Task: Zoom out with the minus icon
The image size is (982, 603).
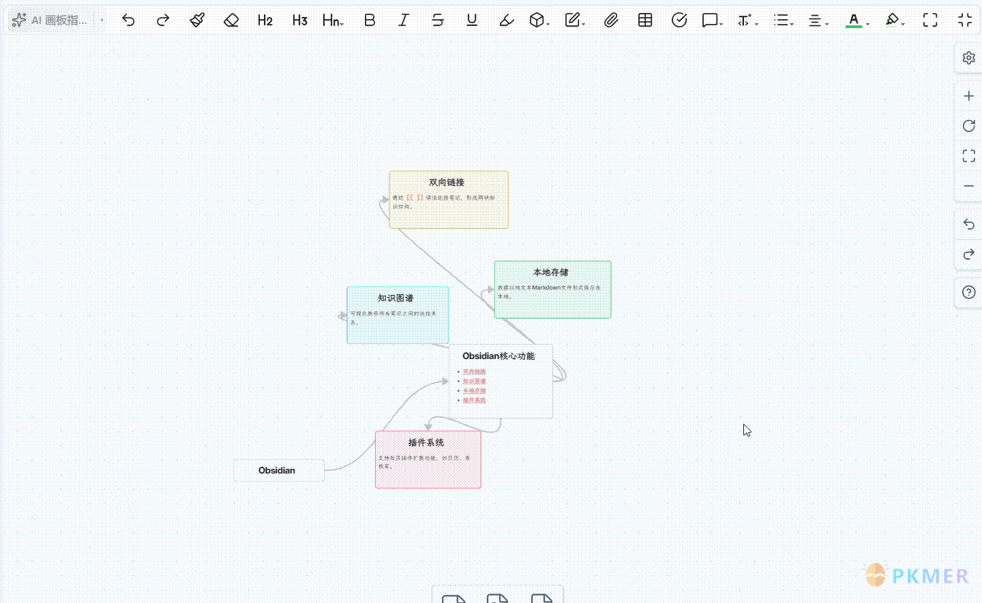Action: tap(968, 186)
